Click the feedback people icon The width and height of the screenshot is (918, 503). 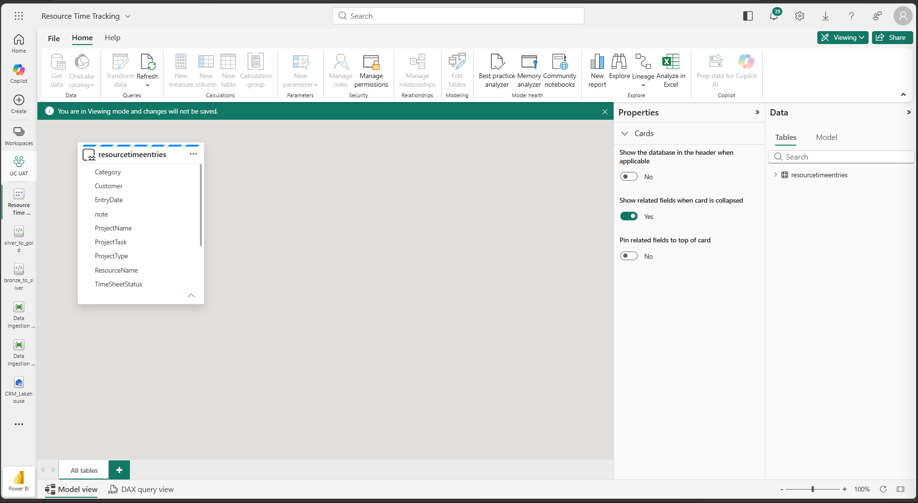click(877, 16)
